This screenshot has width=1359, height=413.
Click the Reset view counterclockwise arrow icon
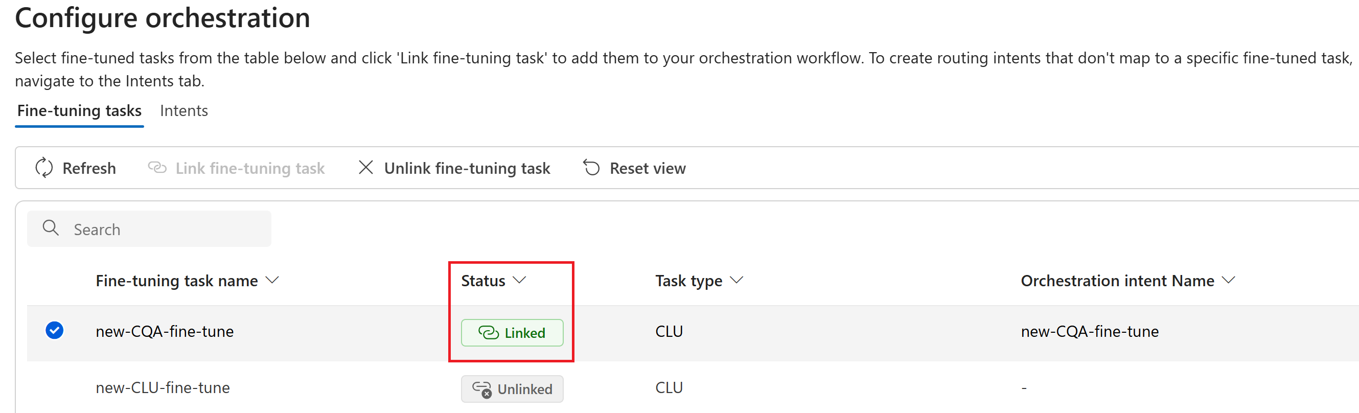591,168
